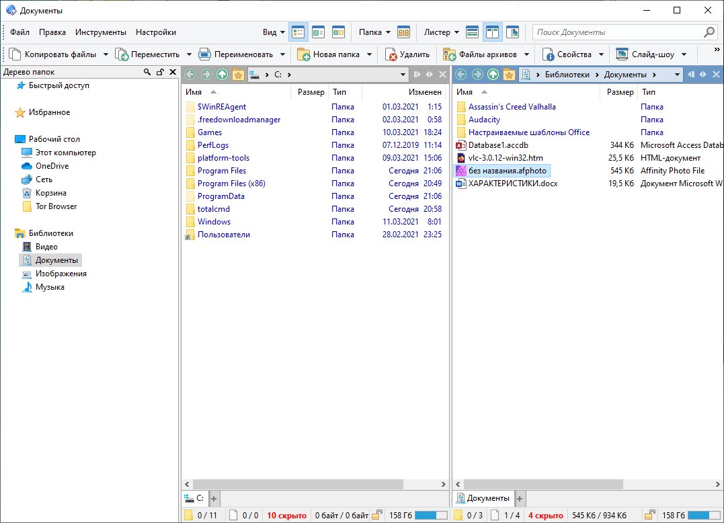
Task: Open the Настройки menu
Action: [x=155, y=32]
